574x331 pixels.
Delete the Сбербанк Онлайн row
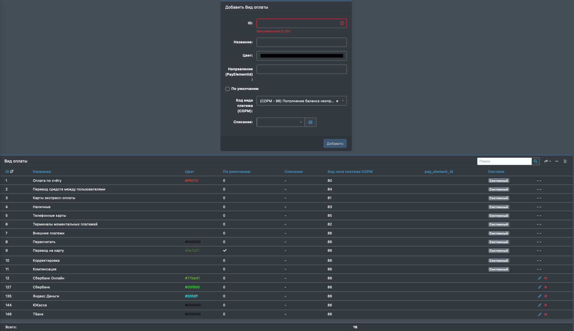point(546,278)
